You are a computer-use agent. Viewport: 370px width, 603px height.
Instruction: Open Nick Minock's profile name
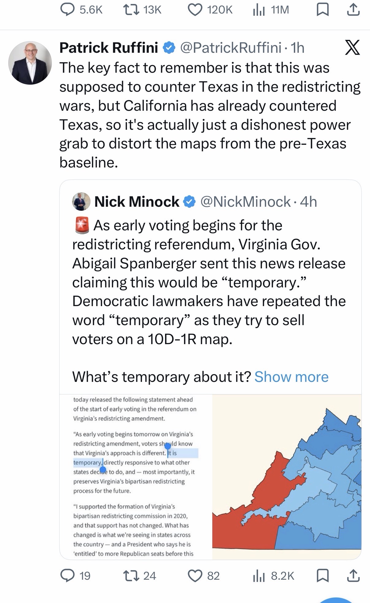tap(137, 202)
